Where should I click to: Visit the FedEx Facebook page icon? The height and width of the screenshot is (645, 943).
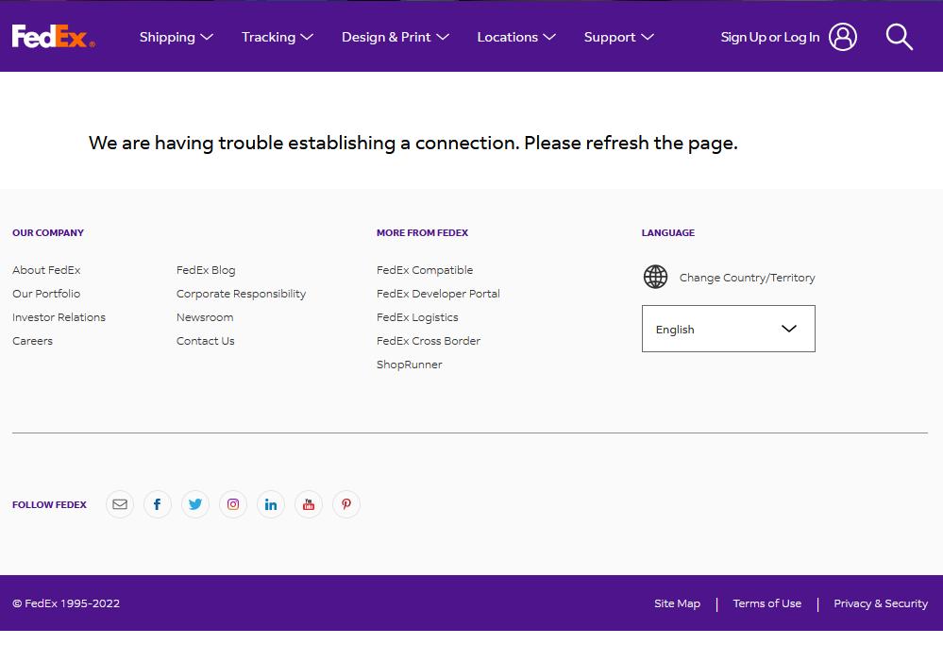coord(158,504)
